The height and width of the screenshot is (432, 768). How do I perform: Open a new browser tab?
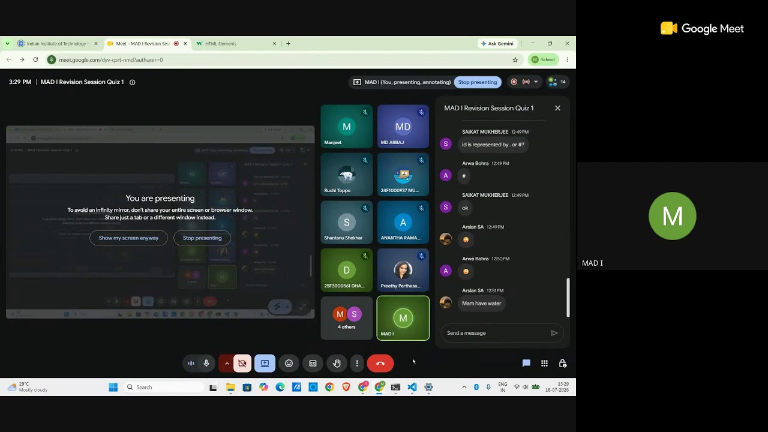pyautogui.click(x=289, y=43)
